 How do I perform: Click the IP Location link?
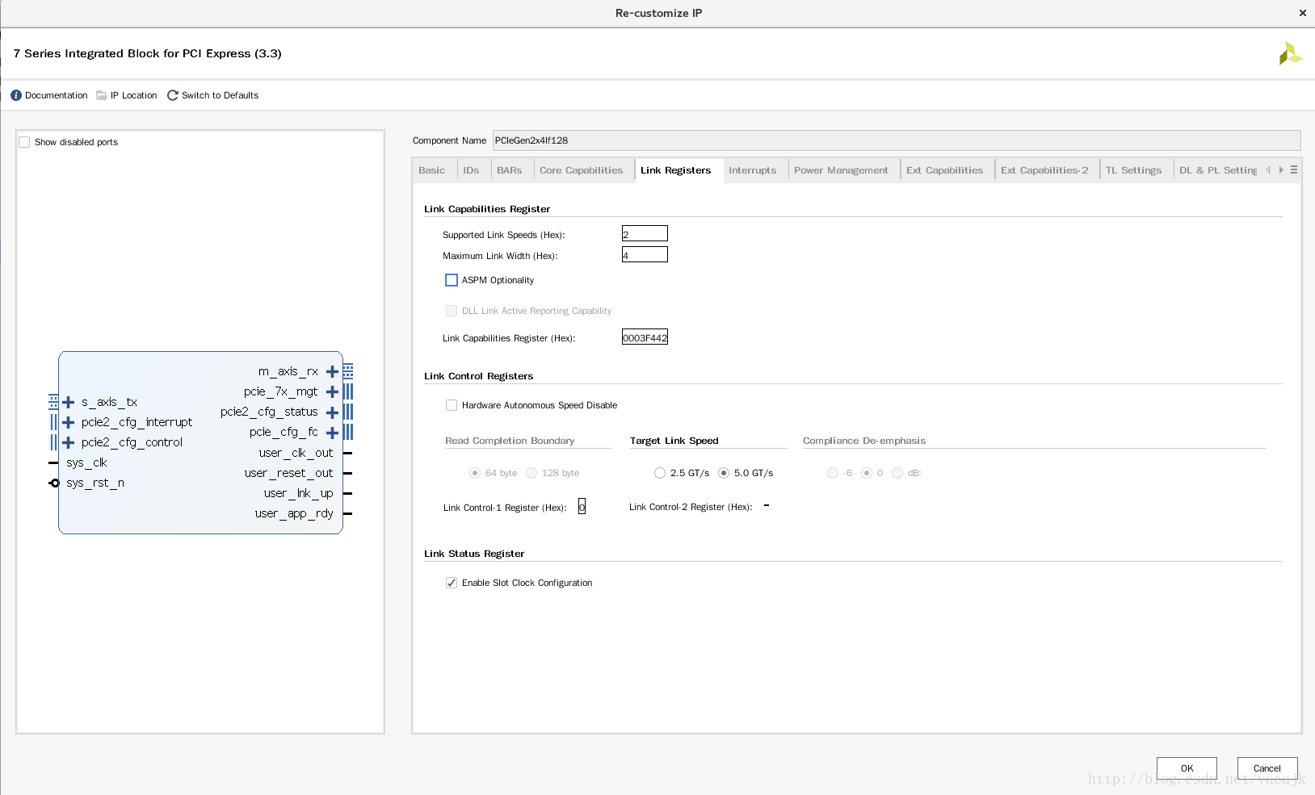click(x=134, y=95)
